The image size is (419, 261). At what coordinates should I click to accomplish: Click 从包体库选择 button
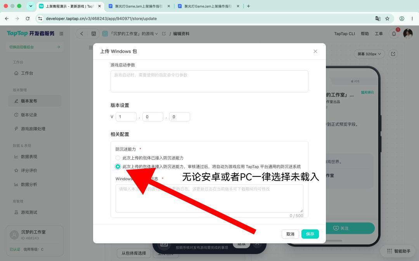[133, 253]
